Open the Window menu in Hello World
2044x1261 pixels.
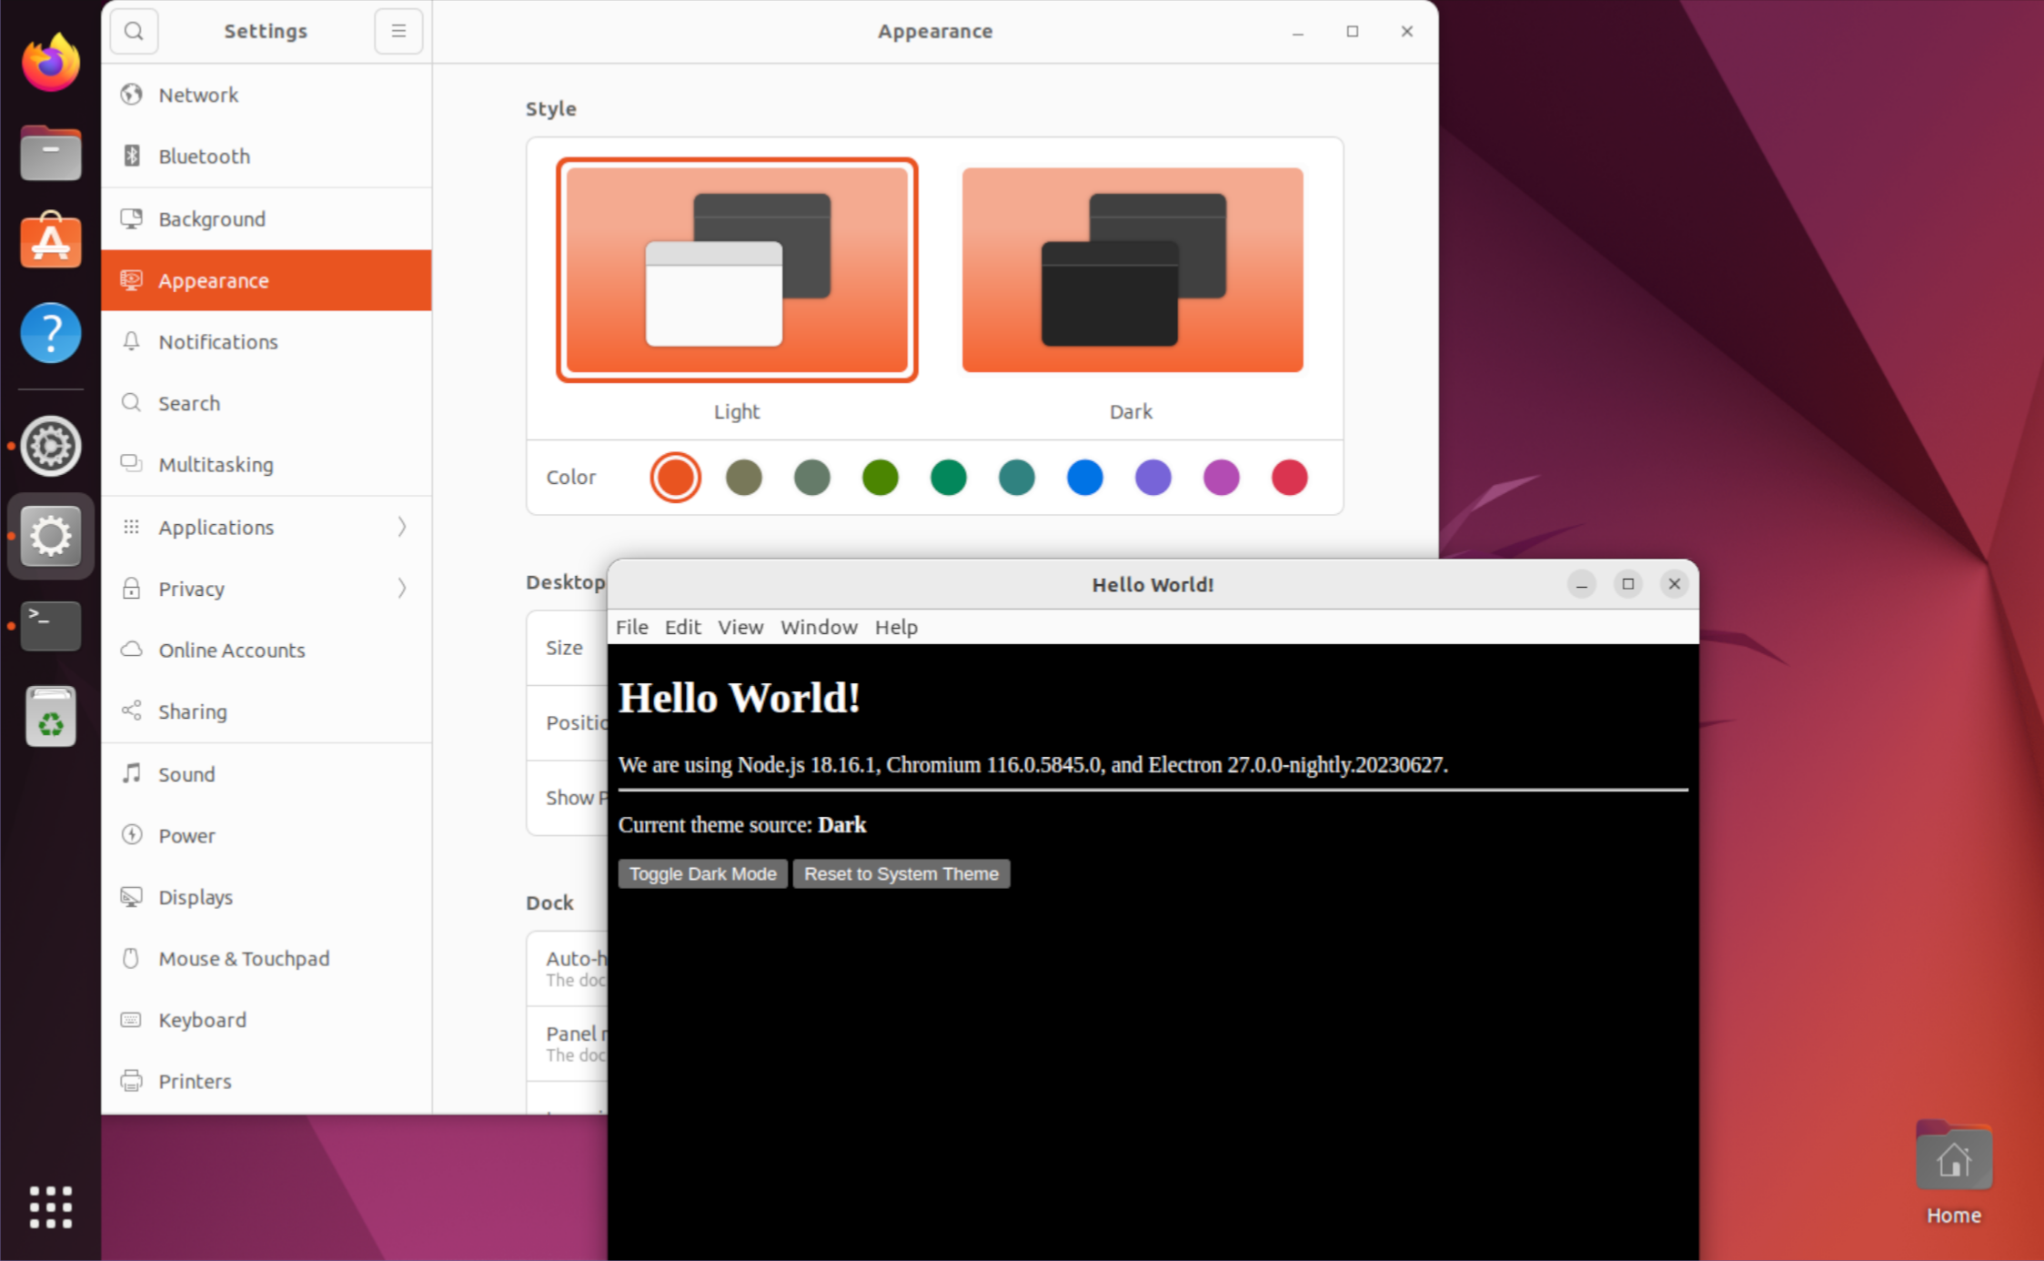click(x=818, y=627)
